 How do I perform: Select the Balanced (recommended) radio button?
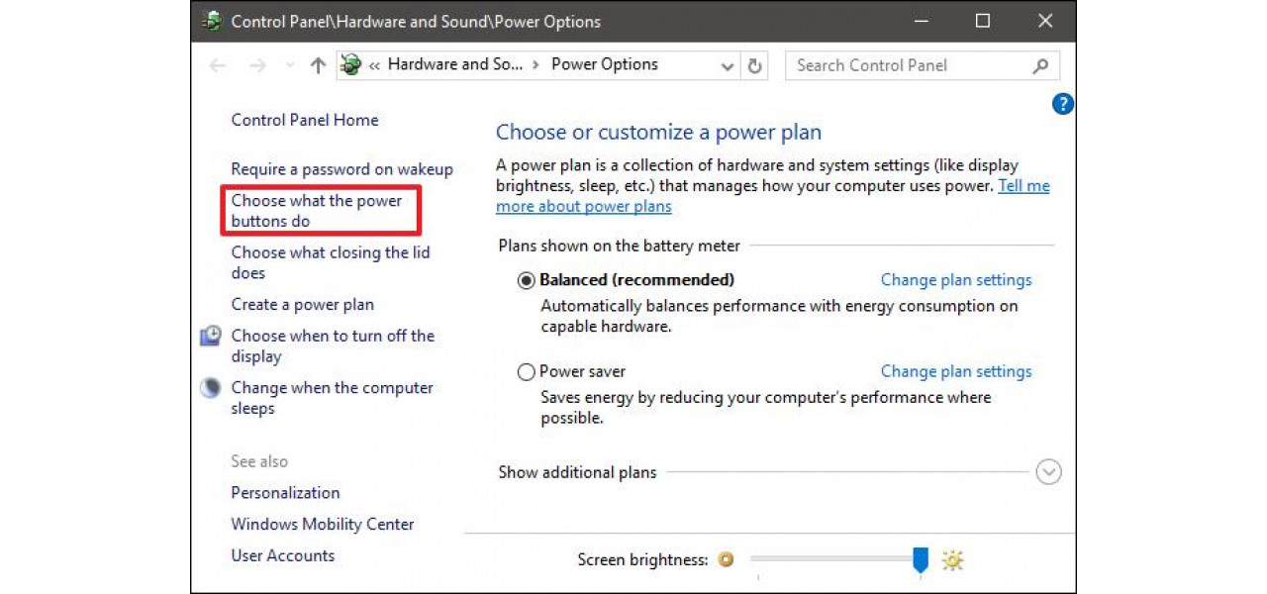tap(527, 280)
